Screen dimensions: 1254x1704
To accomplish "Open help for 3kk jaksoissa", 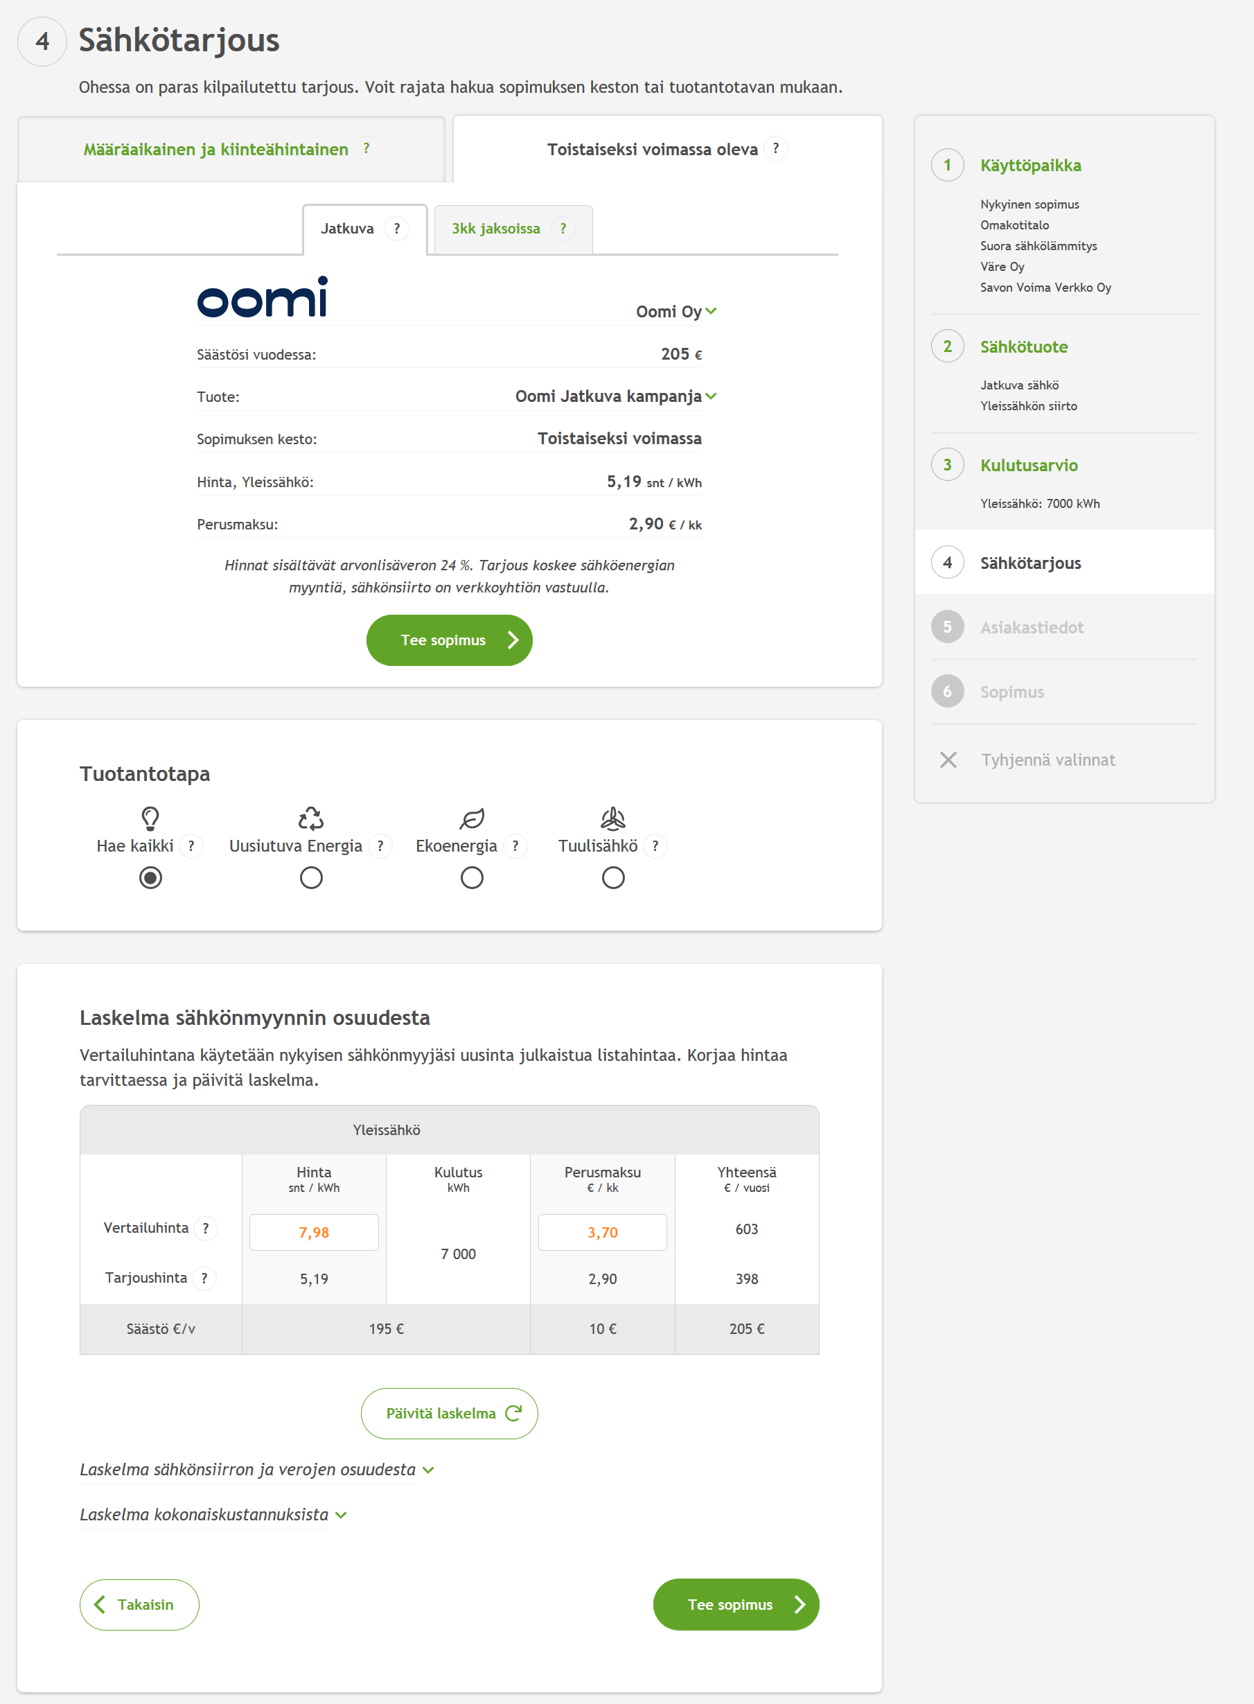I will (563, 229).
